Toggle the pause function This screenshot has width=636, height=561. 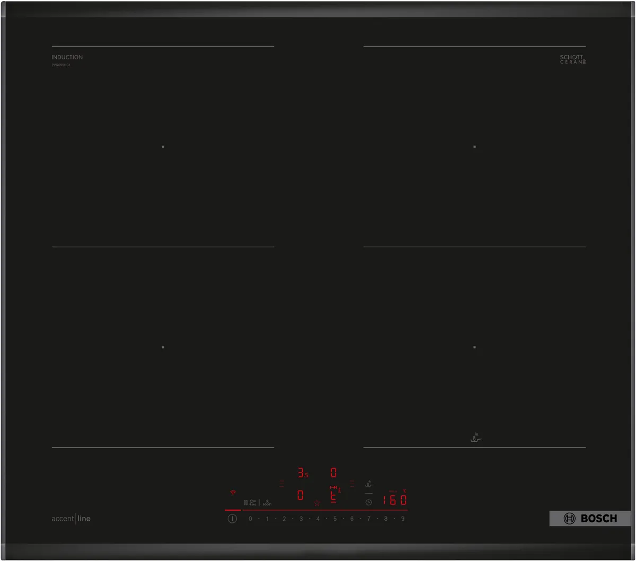246,502
